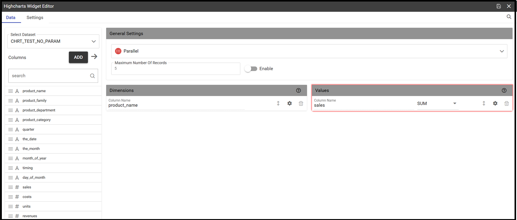Click the sort arrows for product_name dimension
This screenshot has width=517, height=220.
click(x=278, y=104)
